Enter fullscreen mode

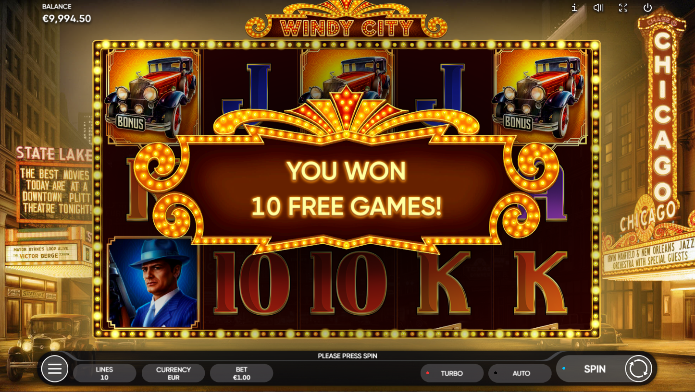(623, 8)
